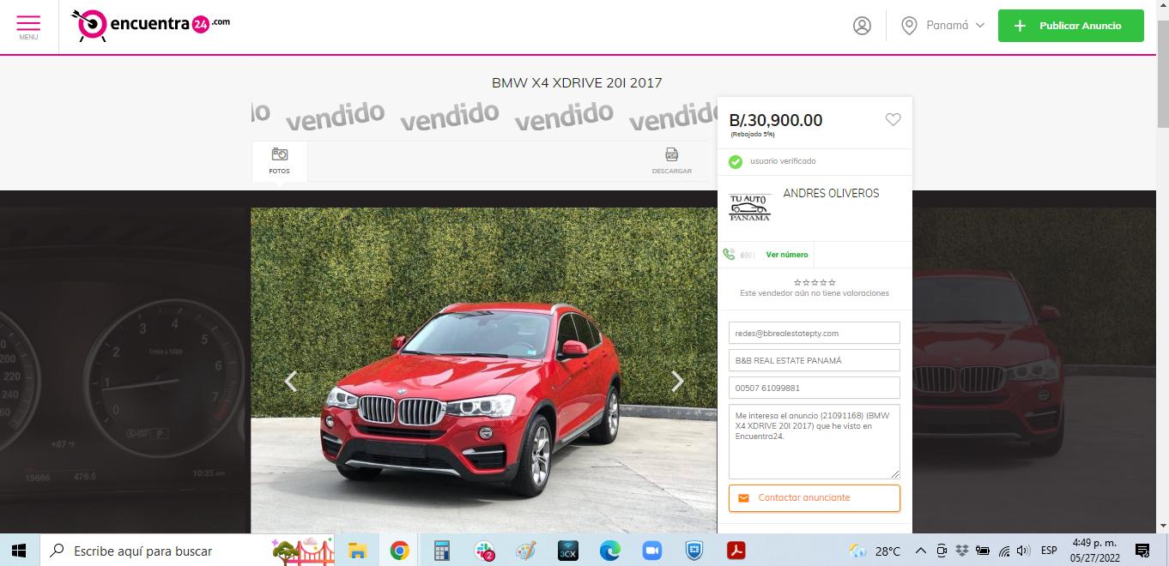
Task: Open the Windows Start menu
Action: pos(19,550)
